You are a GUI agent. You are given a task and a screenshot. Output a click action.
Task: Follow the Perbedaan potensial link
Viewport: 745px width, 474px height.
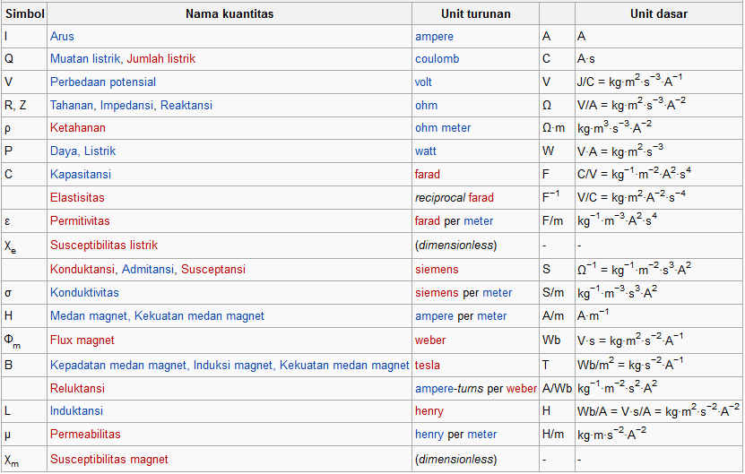[x=103, y=82]
